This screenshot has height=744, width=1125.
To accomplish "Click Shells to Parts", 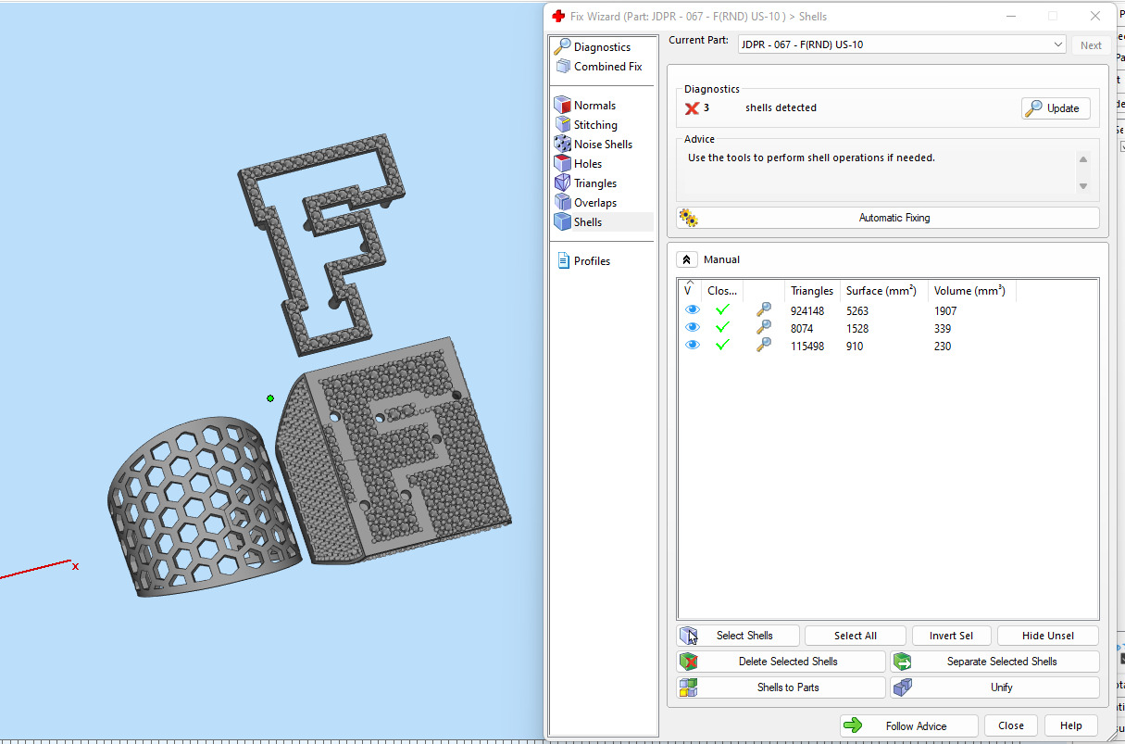I will [781, 687].
